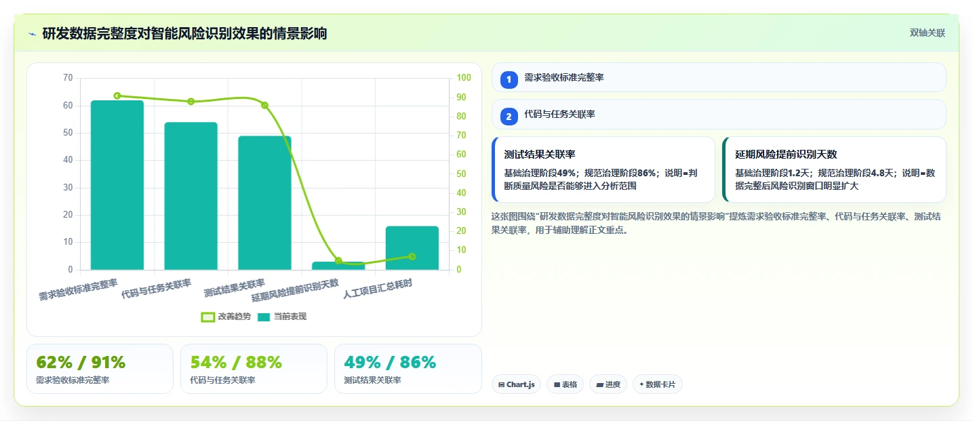
Task: Click x-axis label 人工项目汇总耗时
Action: pos(378,289)
